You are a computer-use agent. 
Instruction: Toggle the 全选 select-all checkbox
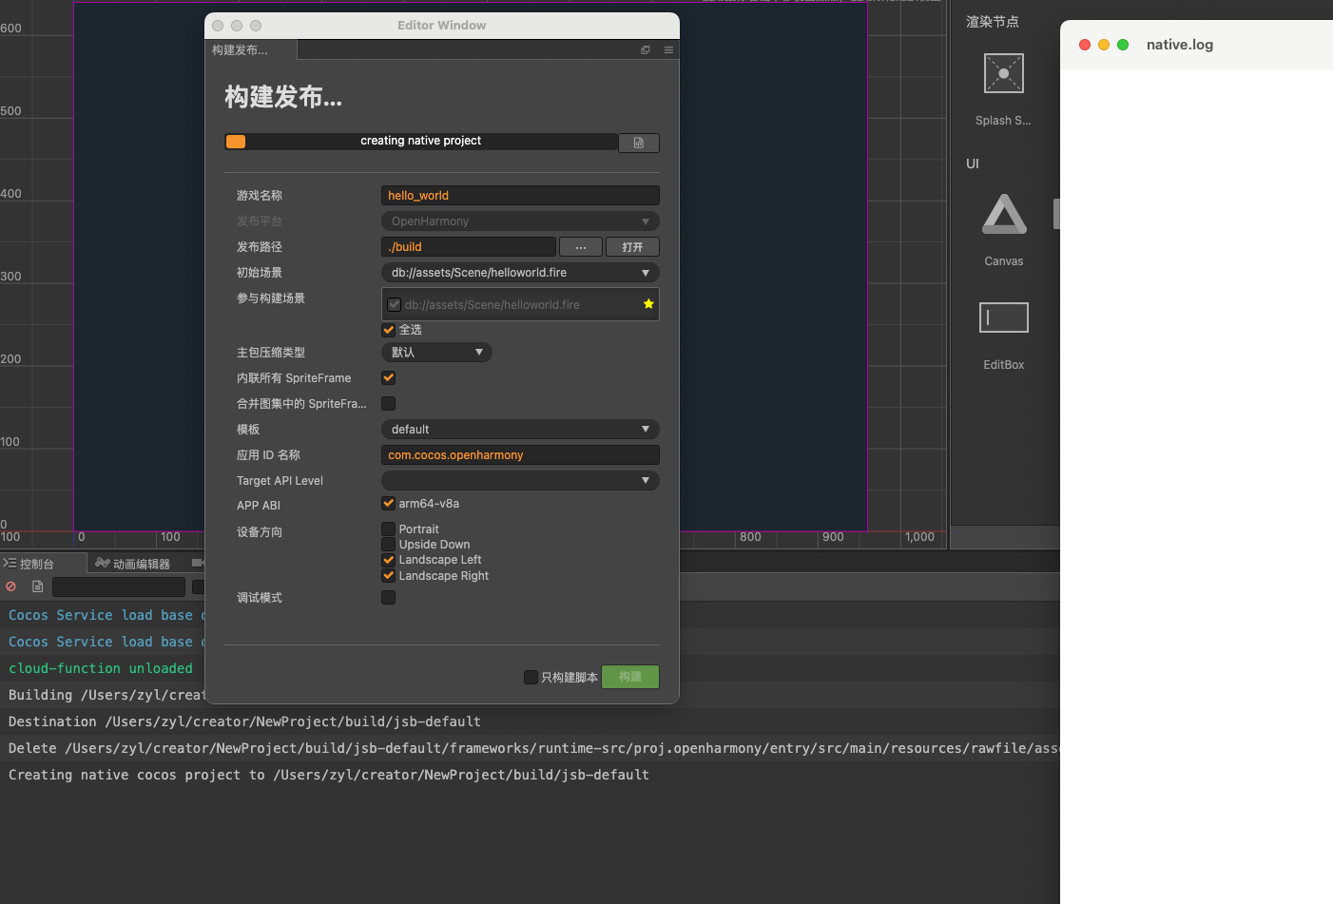(389, 330)
